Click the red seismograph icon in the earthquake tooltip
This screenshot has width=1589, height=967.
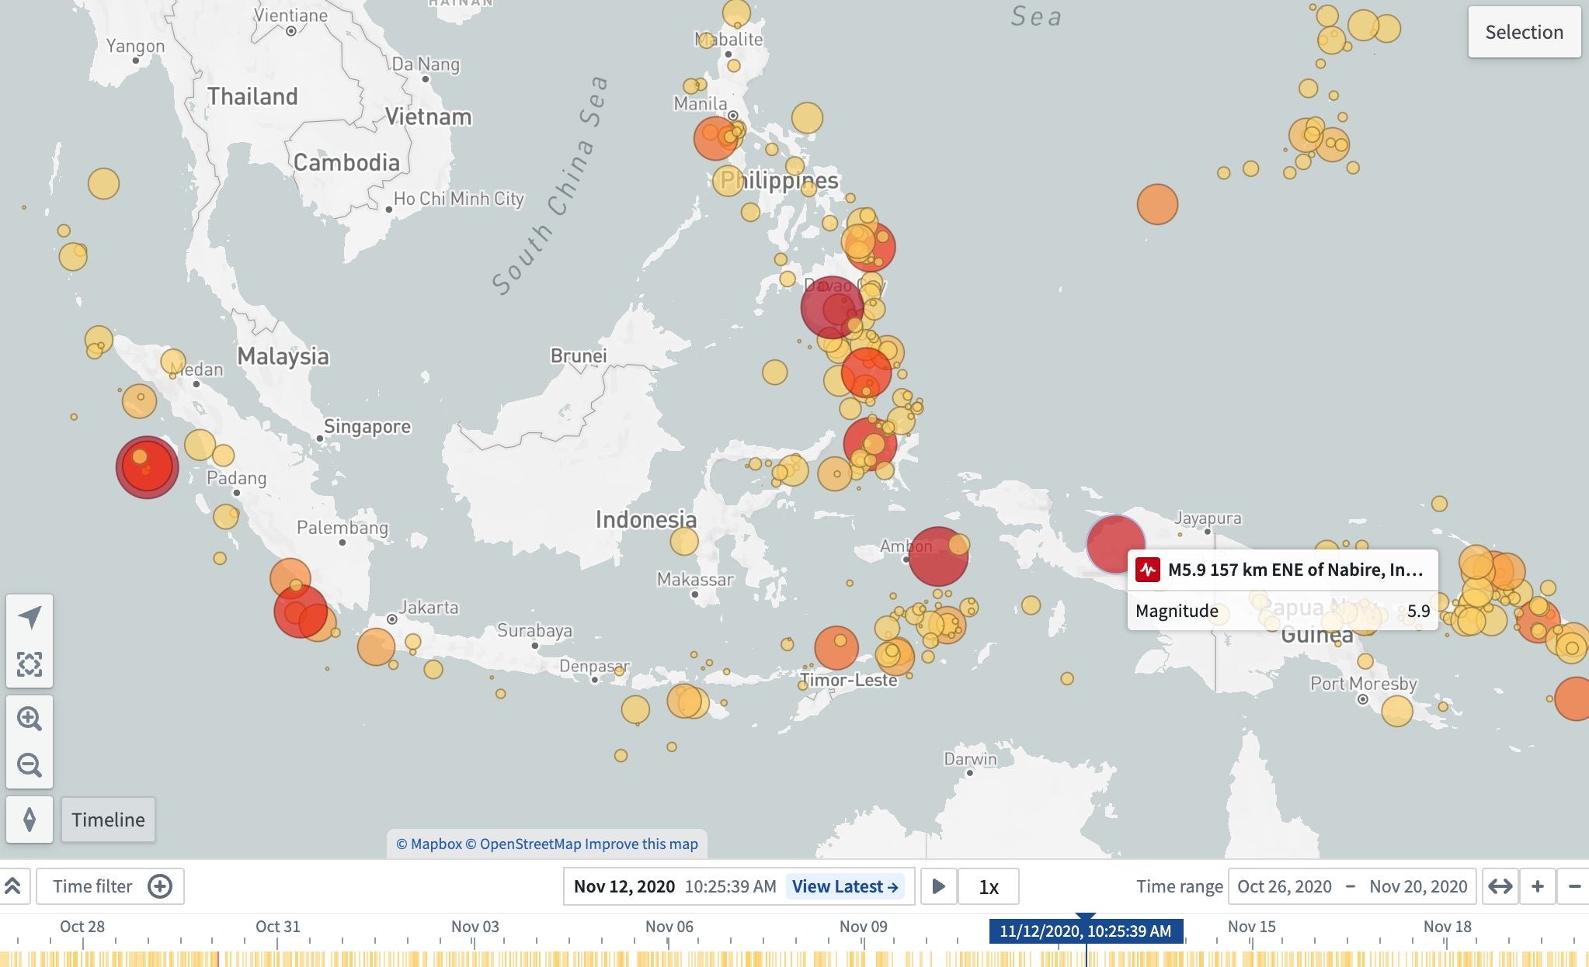[1149, 570]
